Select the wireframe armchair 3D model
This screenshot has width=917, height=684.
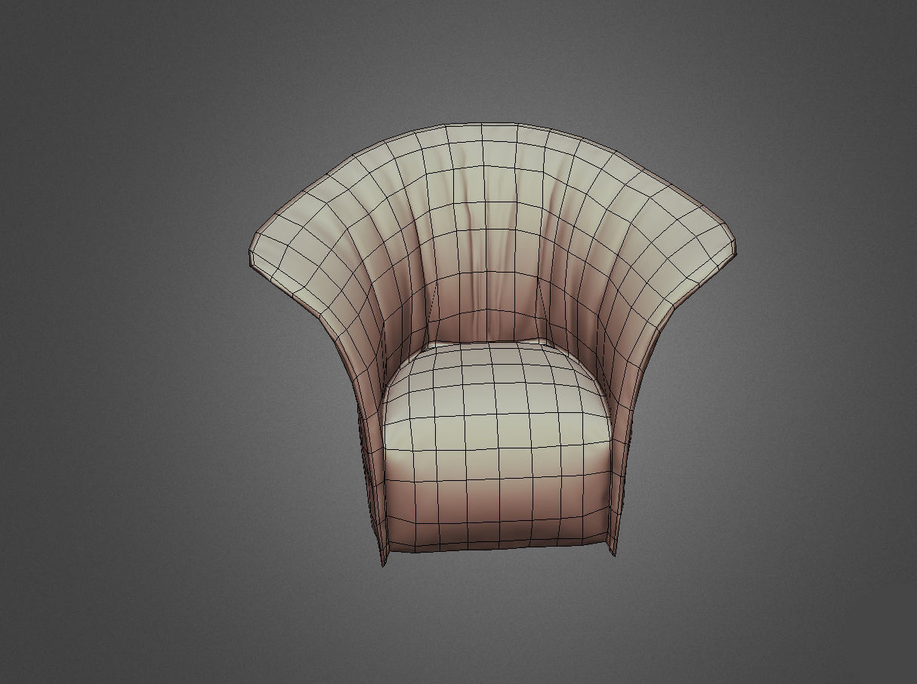pyautogui.click(x=492, y=344)
